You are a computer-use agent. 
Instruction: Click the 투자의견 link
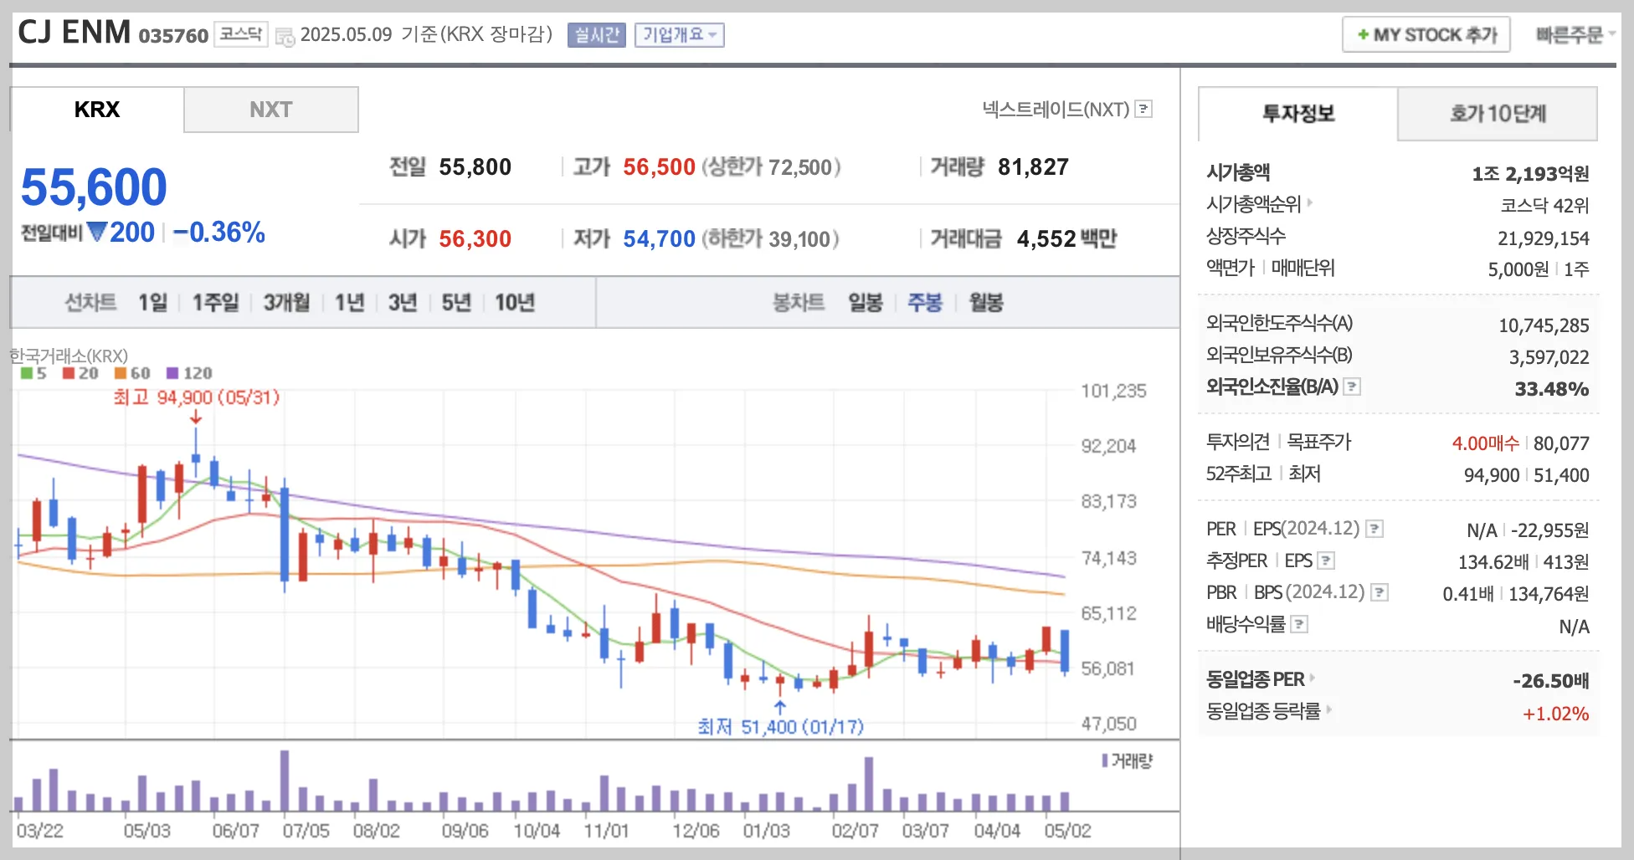(1238, 442)
